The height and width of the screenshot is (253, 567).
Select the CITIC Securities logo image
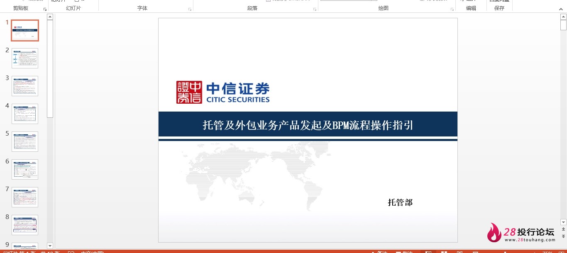[223, 92]
